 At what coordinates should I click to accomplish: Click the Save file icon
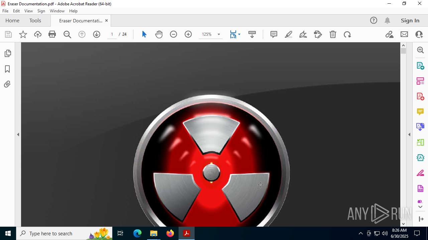coord(8,34)
